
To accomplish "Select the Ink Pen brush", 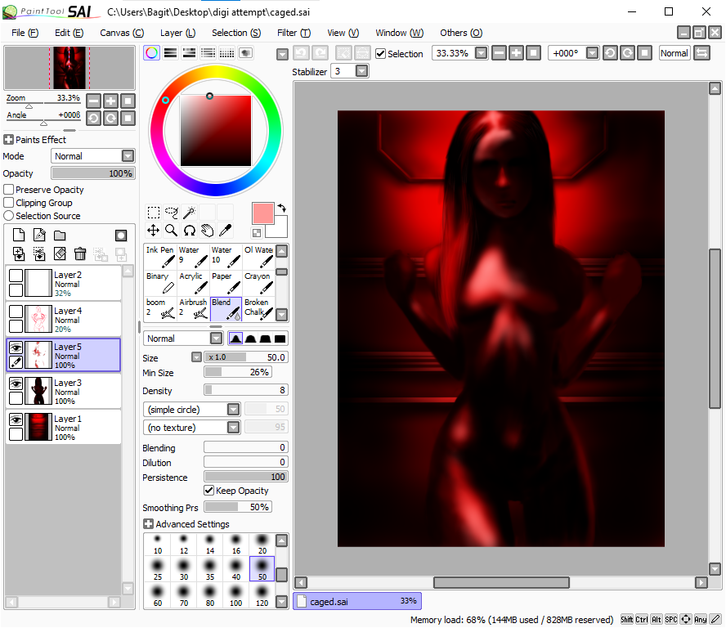I will [159, 257].
